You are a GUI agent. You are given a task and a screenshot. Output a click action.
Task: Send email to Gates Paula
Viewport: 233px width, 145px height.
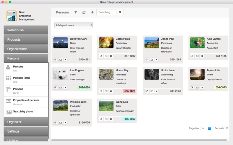106,56
